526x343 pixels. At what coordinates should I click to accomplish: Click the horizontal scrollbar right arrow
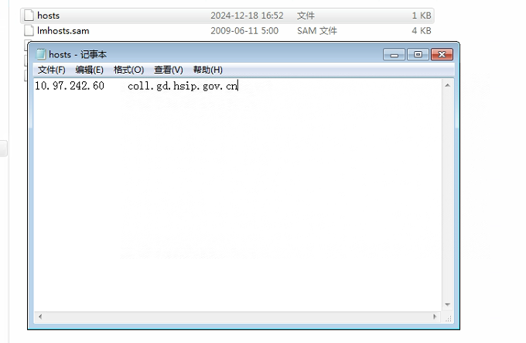click(435, 317)
